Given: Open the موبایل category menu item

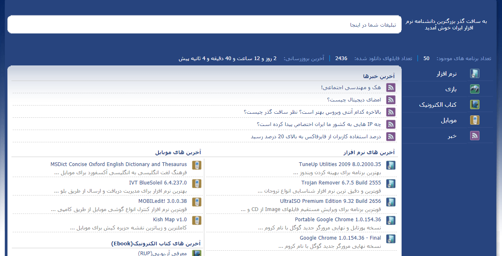Looking at the screenshot, I should tap(449, 120).
